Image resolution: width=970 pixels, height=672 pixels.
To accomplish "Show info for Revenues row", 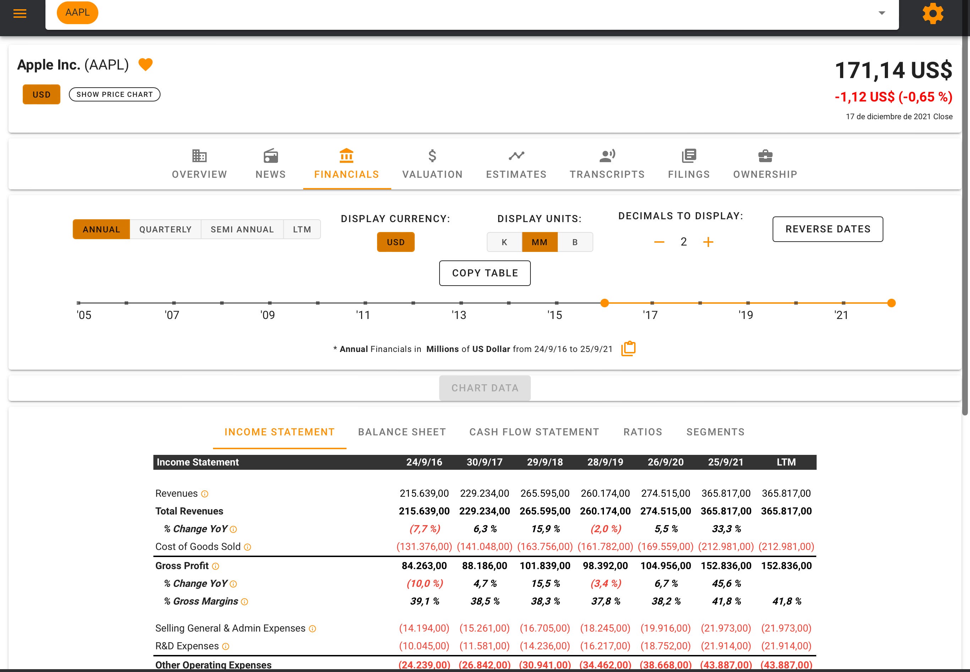I will click(205, 494).
